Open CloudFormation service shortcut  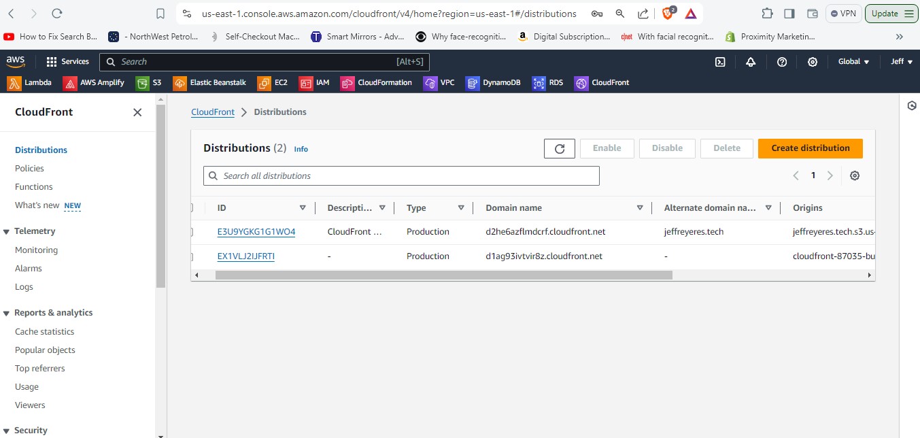point(376,83)
